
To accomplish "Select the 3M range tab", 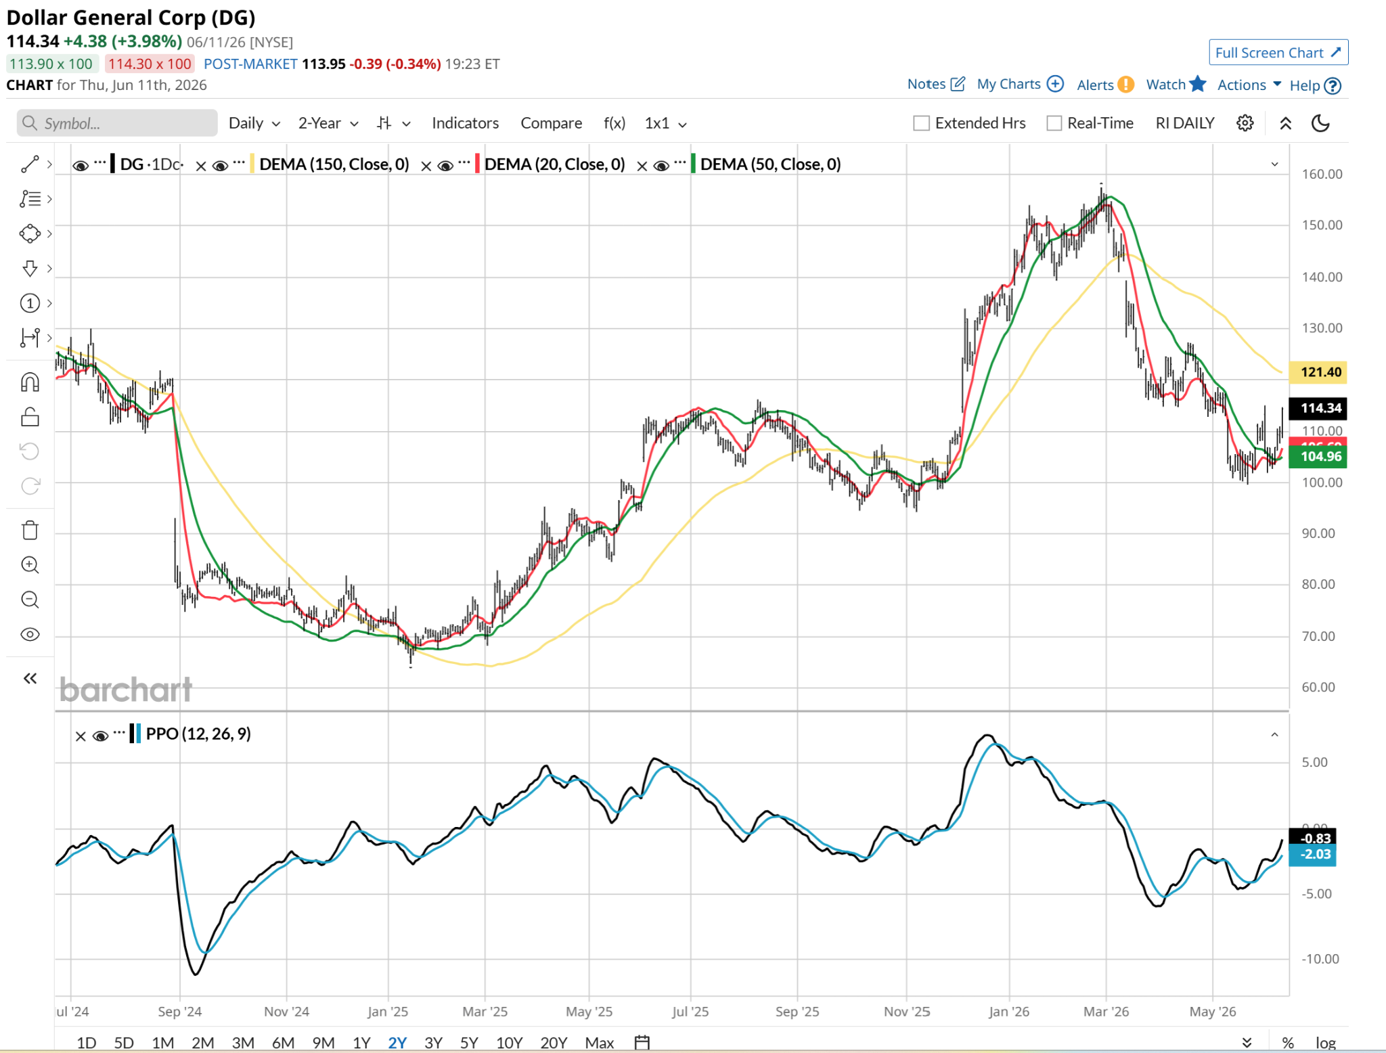I will click(x=243, y=1043).
